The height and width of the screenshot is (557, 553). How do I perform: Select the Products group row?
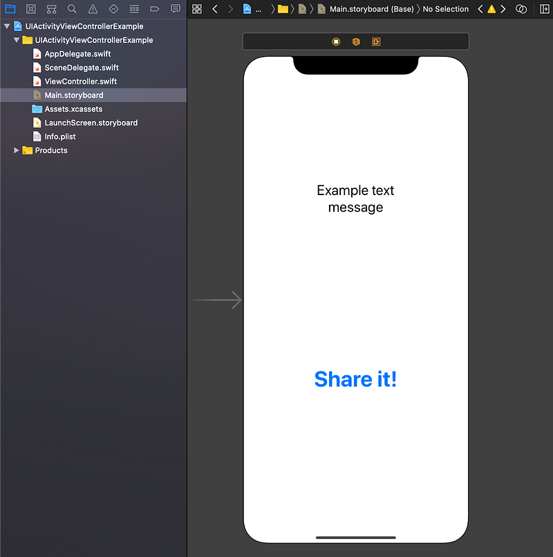click(x=93, y=150)
